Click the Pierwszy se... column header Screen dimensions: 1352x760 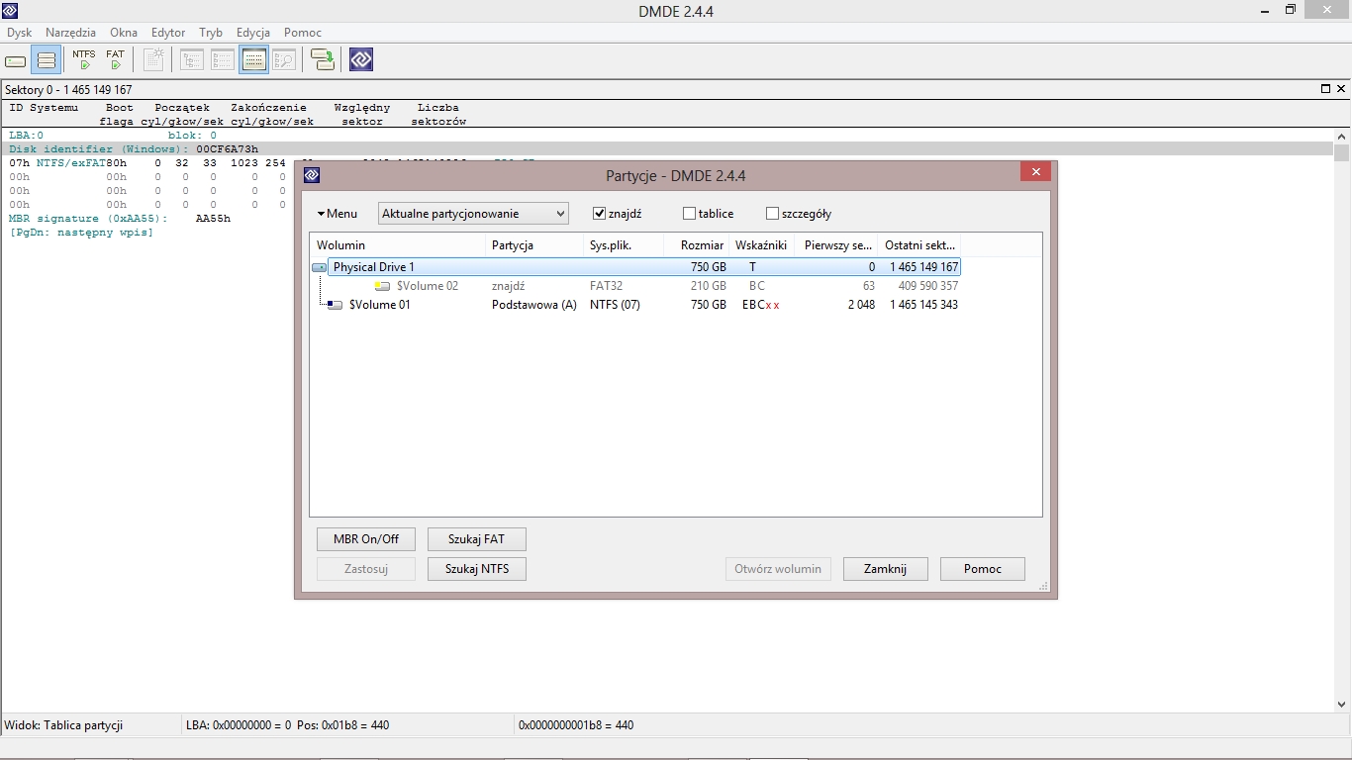pyautogui.click(x=836, y=244)
